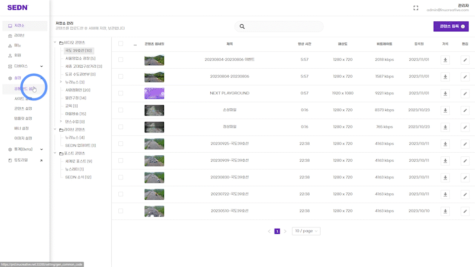Download the 손상파일 video
This screenshot has height=267, width=475.
point(445,110)
